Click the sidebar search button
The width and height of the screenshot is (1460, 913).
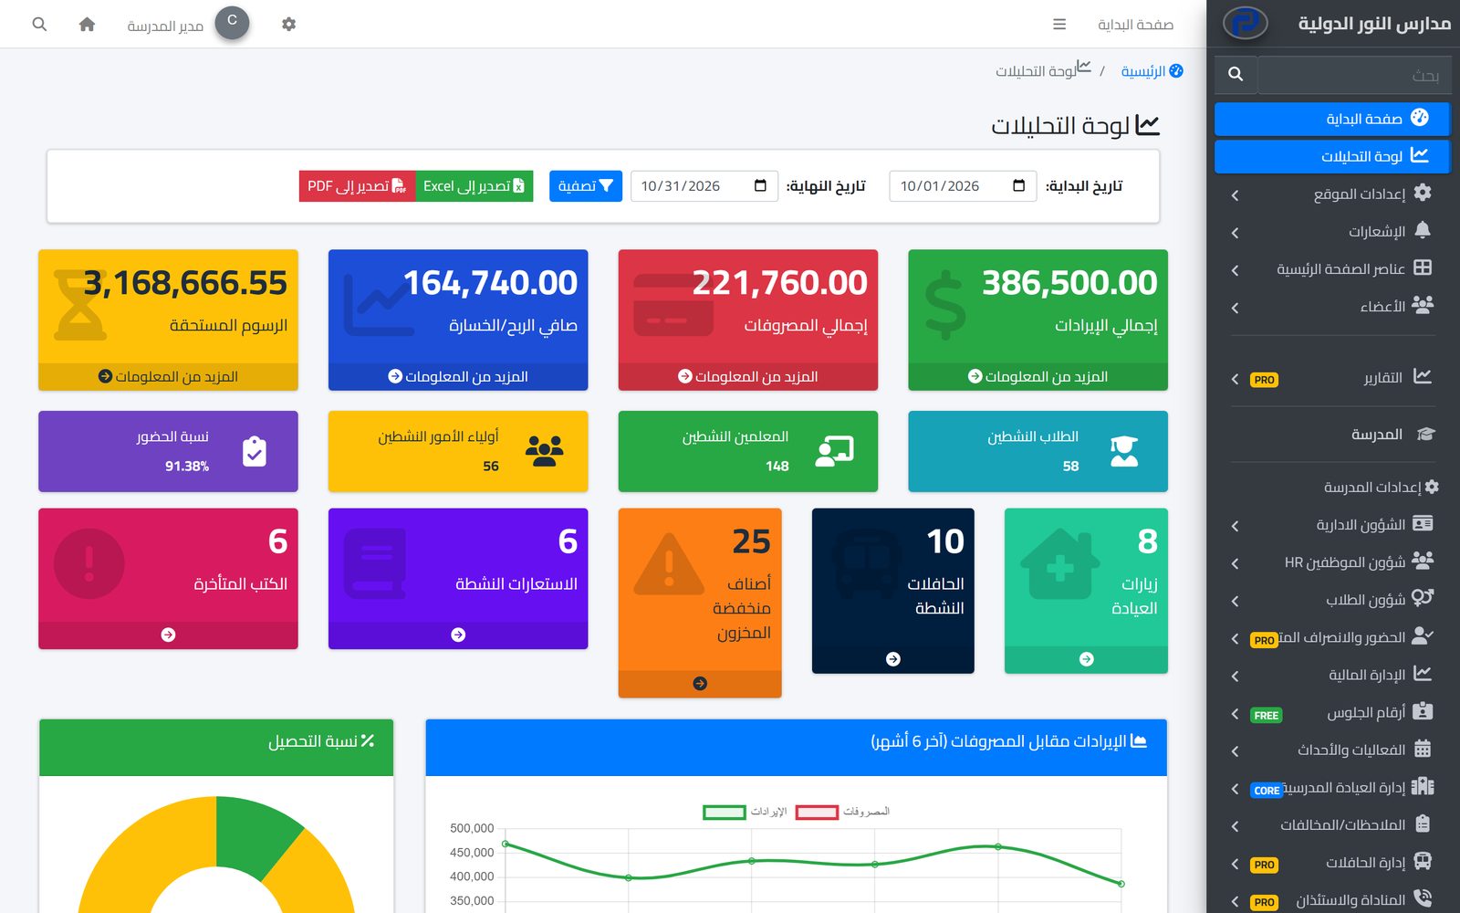click(x=1236, y=74)
